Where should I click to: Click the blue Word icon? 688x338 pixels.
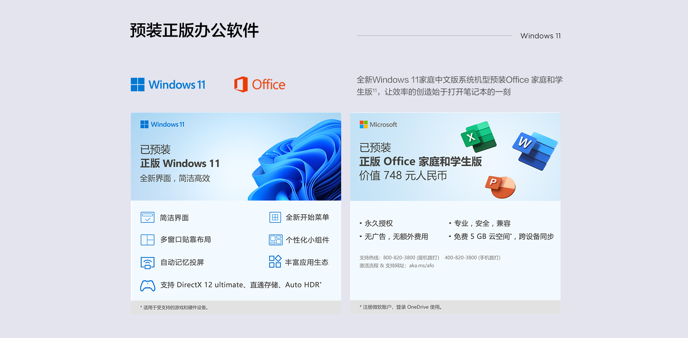coord(535,151)
